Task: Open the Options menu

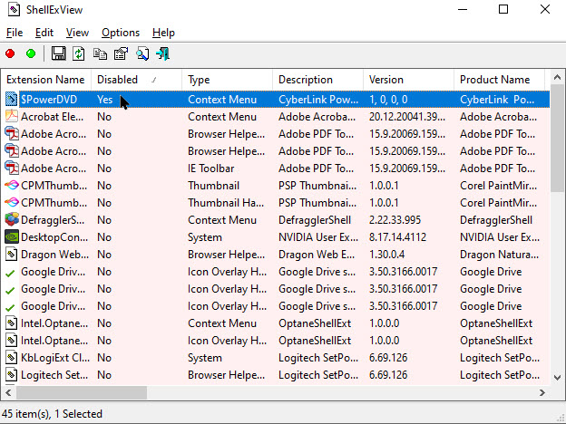Action: pos(121,33)
